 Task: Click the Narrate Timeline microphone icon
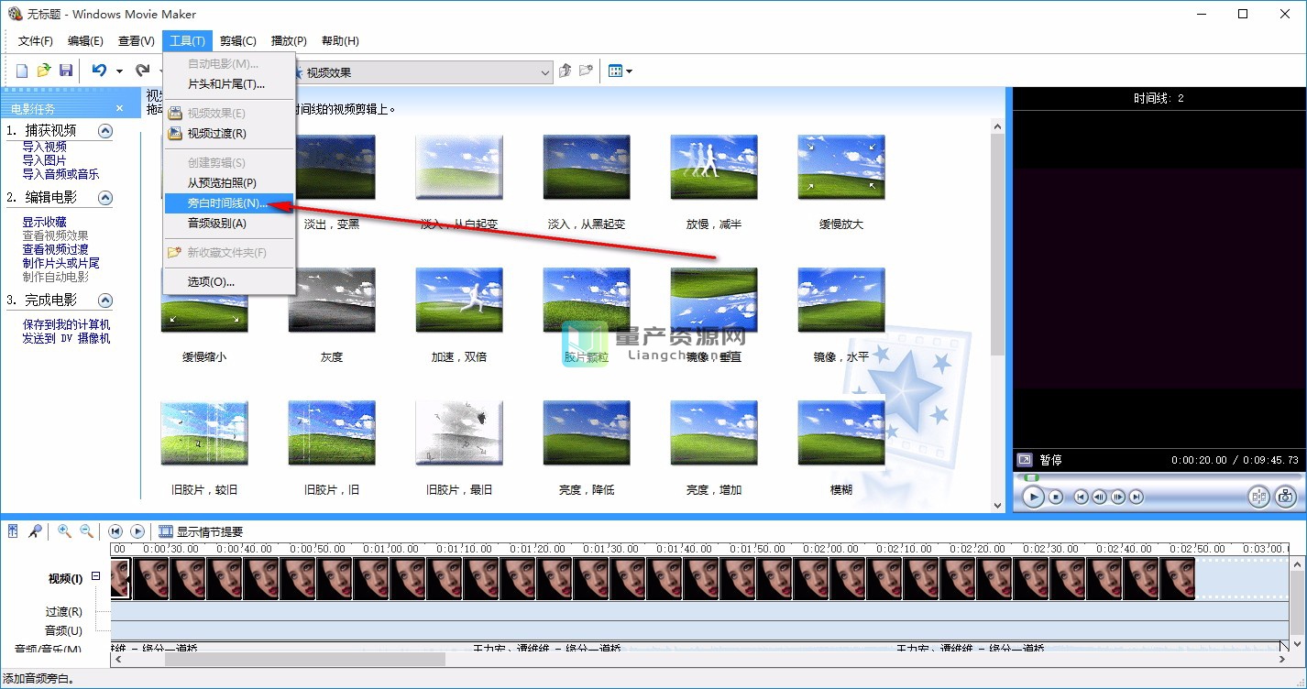click(x=35, y=530)
